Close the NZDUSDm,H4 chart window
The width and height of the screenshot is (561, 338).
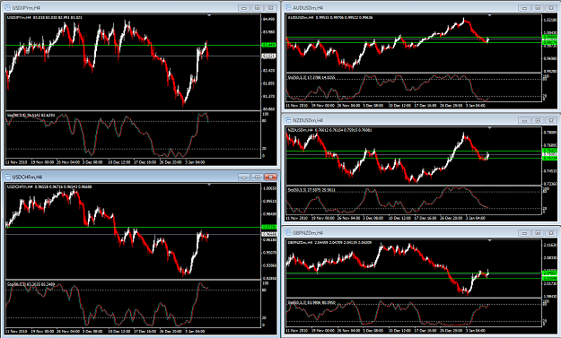click(551, 120)
